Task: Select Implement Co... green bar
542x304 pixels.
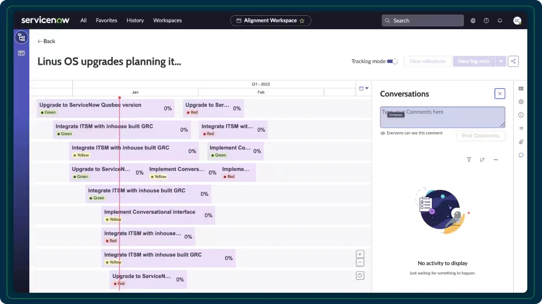Action: (x=235, y=151)
